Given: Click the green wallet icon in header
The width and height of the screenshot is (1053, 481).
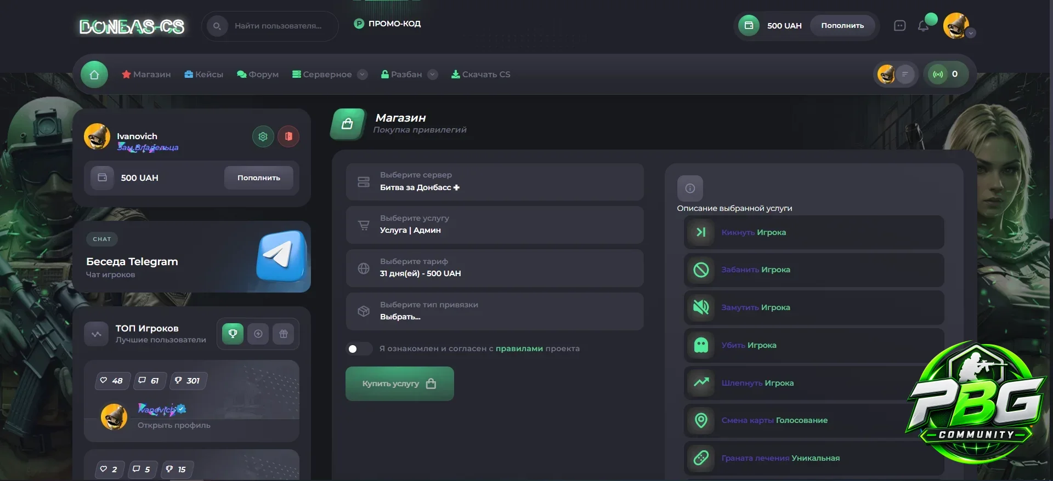Looking at the screenshot, I should click(x=749, y=25).
